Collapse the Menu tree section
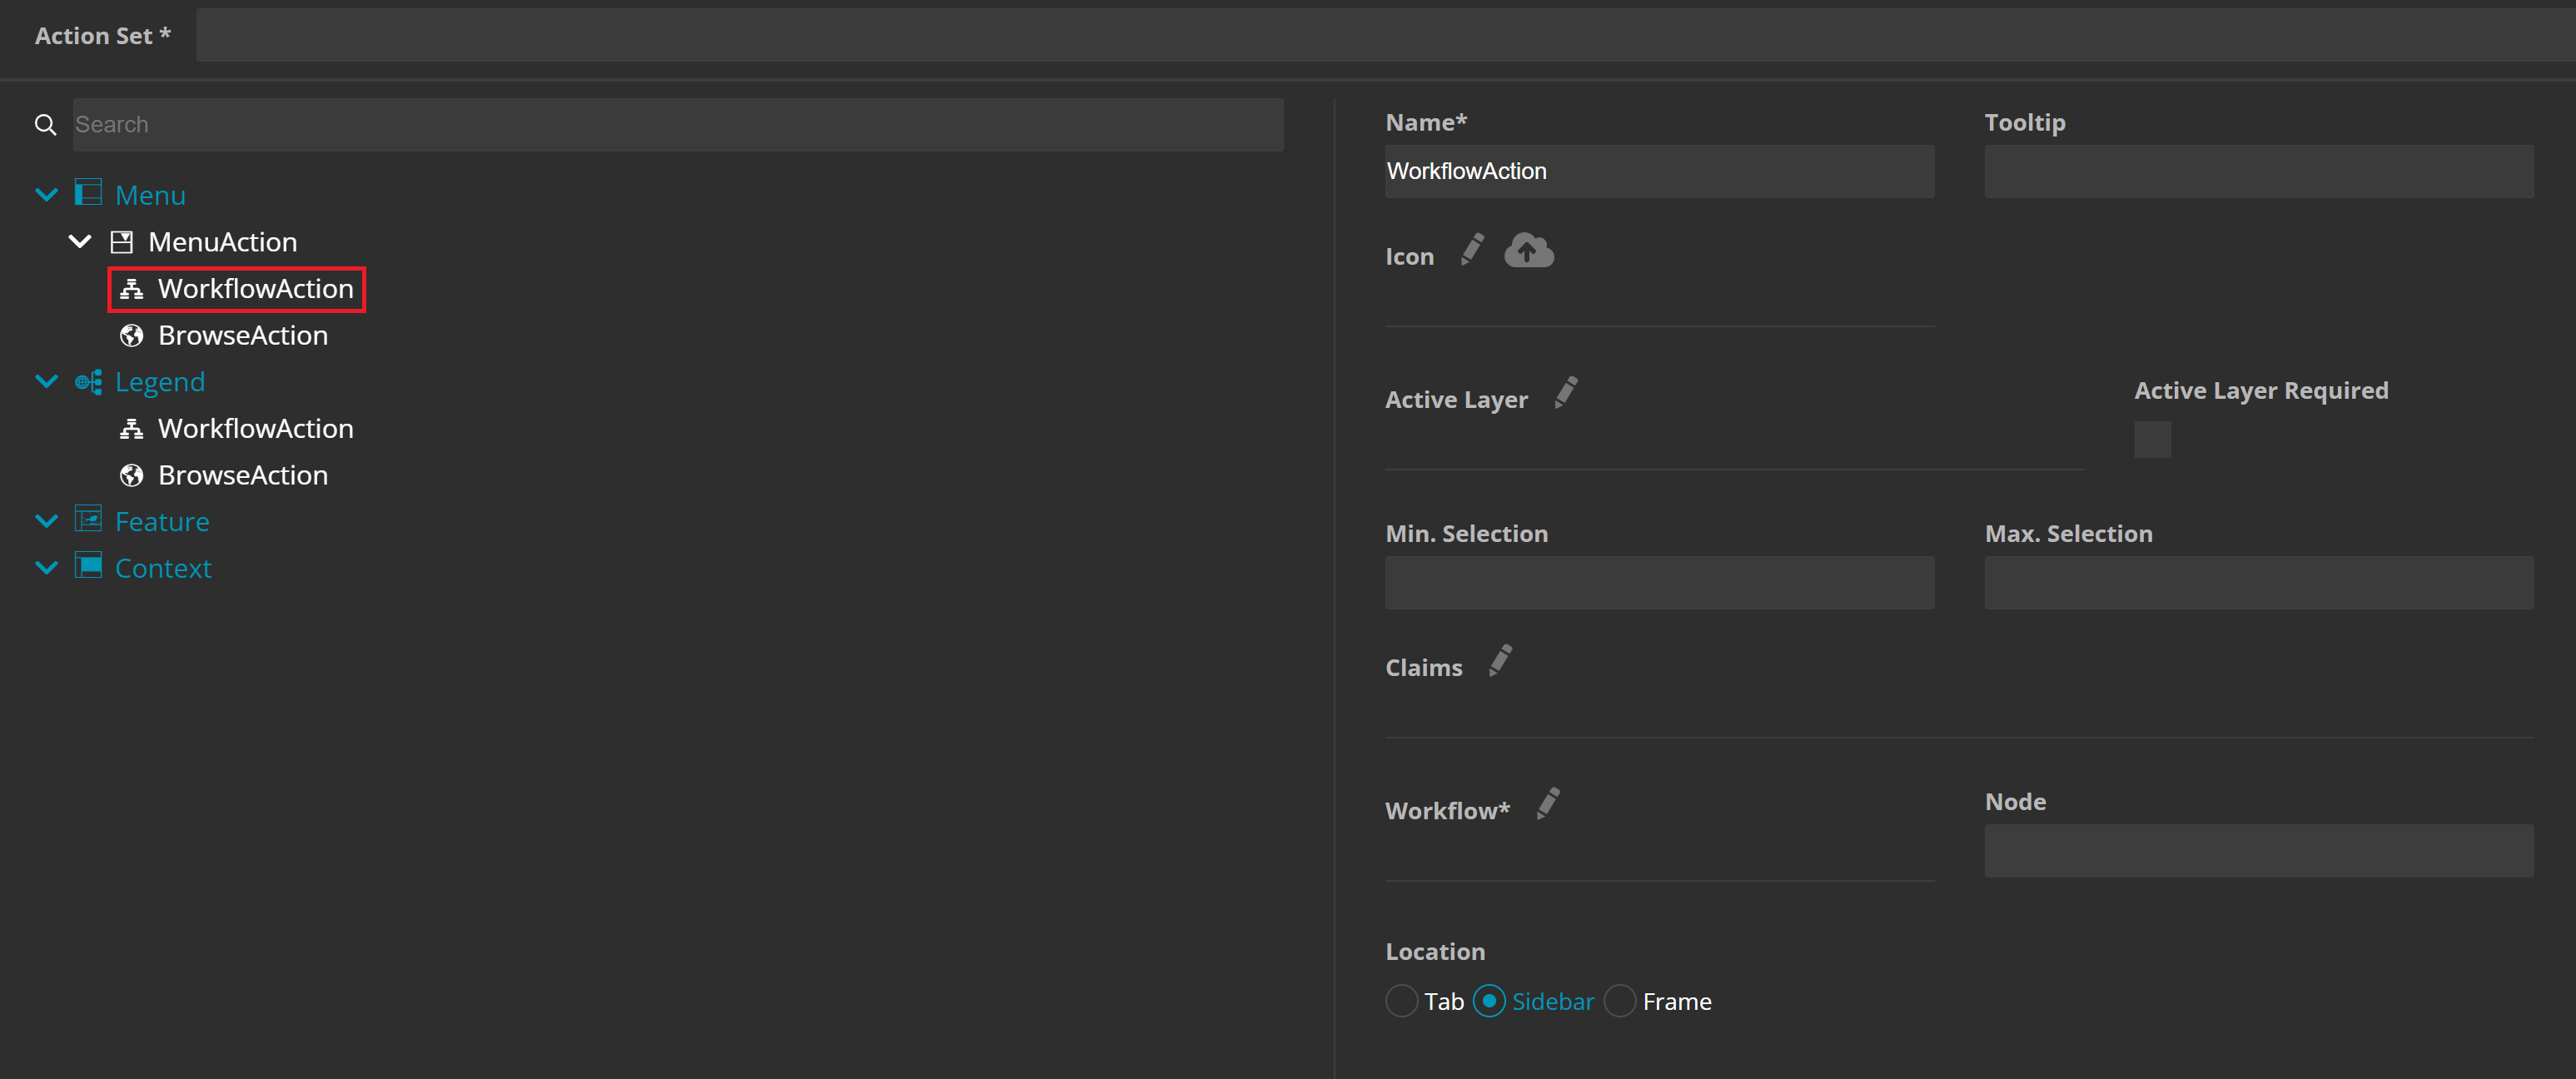The height and width of the screenshot is (1079, 2576). click(x=46, y=195)
